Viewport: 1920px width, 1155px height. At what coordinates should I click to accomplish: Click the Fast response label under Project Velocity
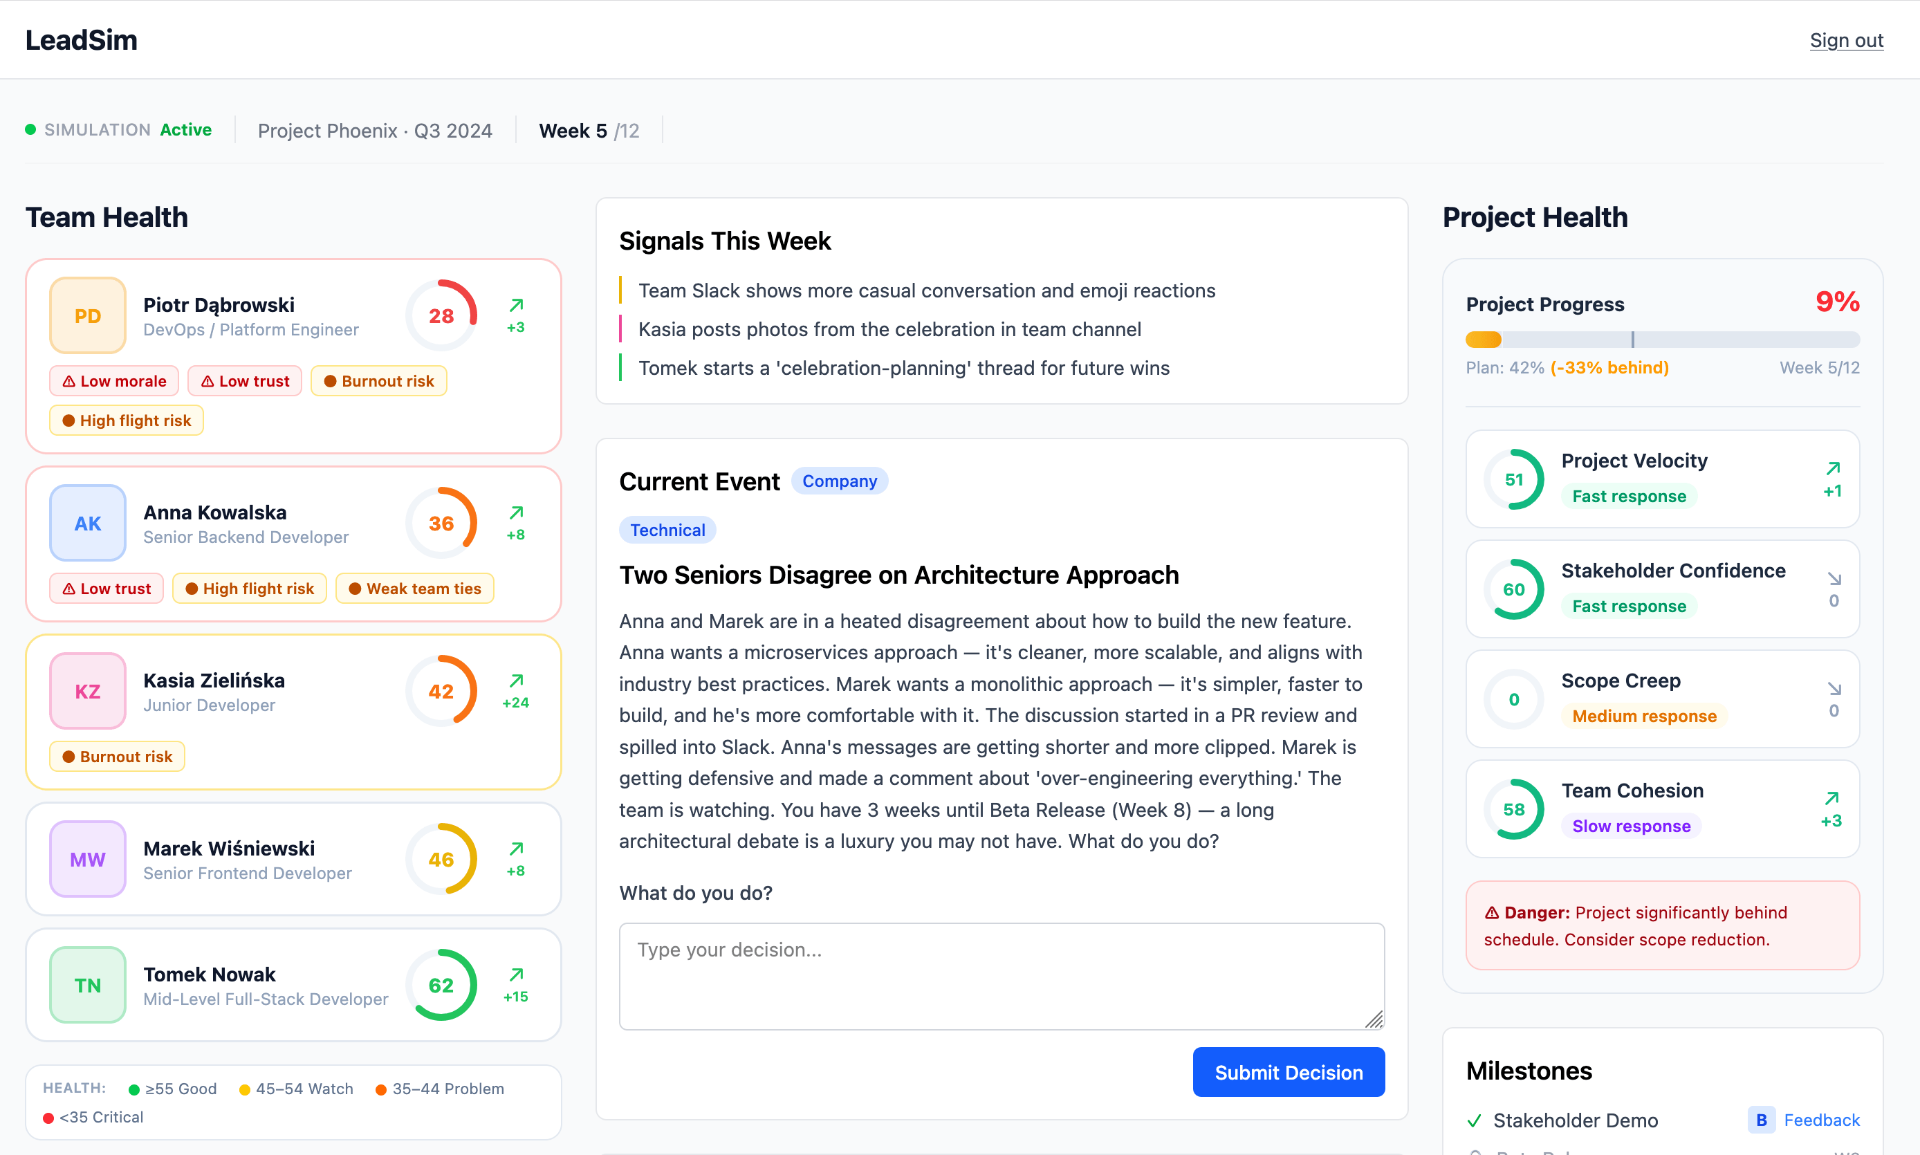[1629, 496]
